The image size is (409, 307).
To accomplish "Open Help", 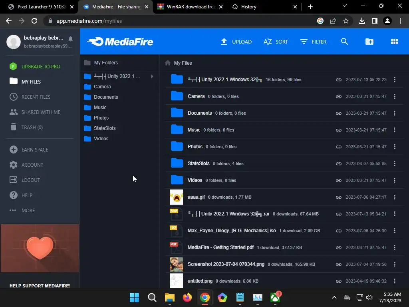I will click(x=21, y=195).
